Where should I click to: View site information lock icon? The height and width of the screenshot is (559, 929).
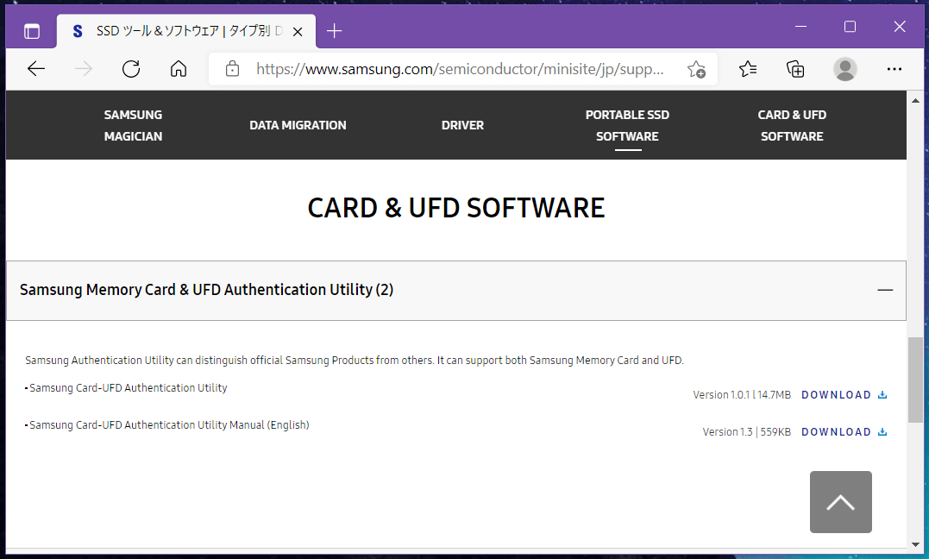[232, 69]
